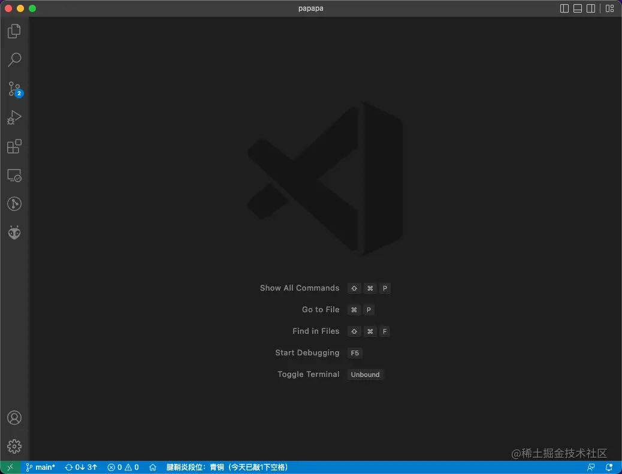Open the Customize Layout menu
This screenshot has width=622, height=474.
(x=609, y=8)
